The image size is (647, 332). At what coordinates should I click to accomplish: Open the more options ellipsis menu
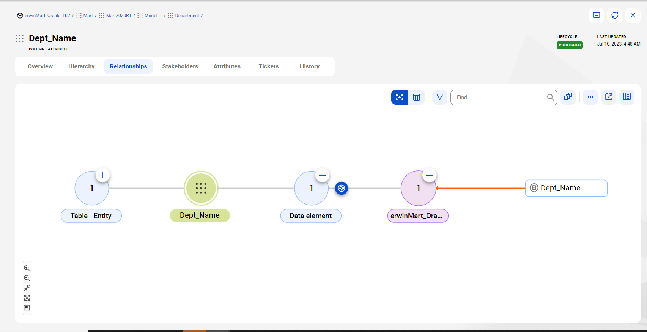point(590,97)
